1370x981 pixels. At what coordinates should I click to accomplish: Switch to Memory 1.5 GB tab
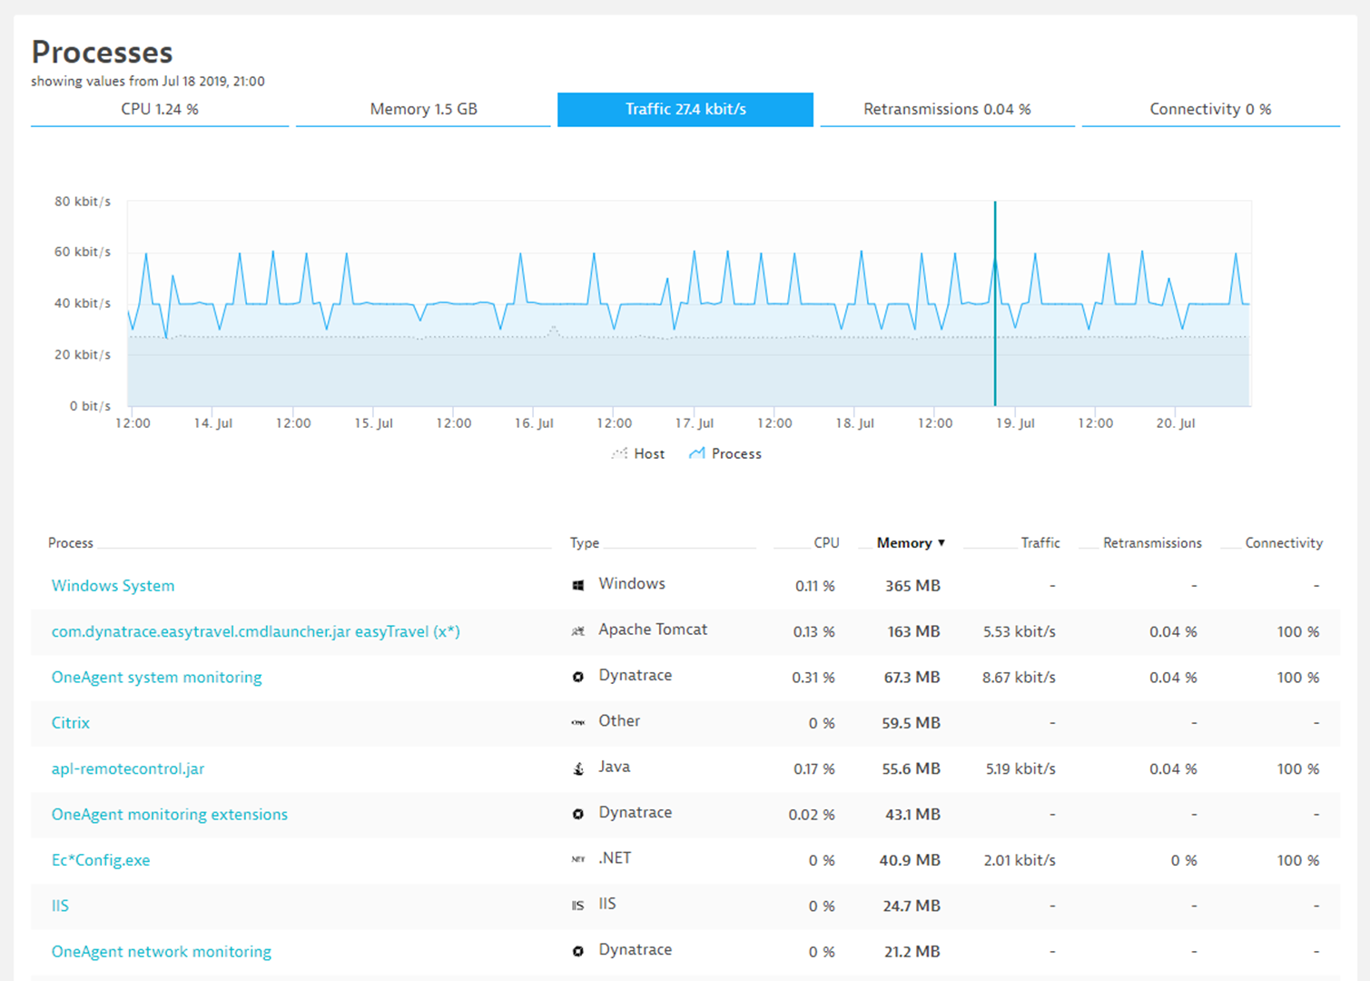point(423,109)
